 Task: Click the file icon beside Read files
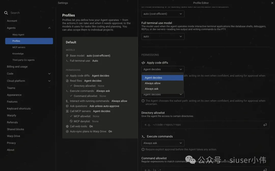[x=67, y=81]
